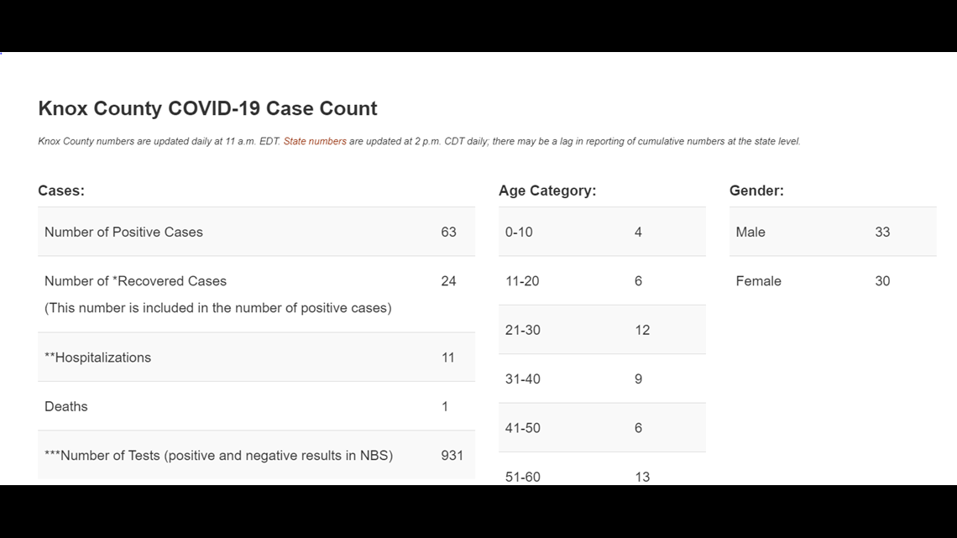Select the 41-50 age row
This screenshot has width=957, height=538.
(603, 427)
